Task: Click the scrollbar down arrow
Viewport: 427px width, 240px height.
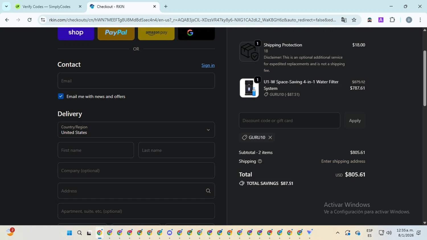Action: pos(424,223)
